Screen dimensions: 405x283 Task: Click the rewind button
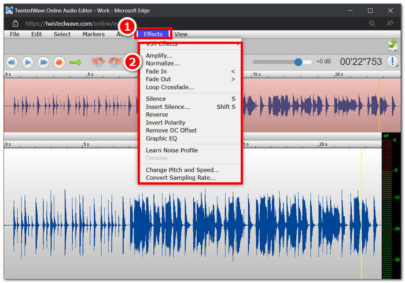click(12, 63)
